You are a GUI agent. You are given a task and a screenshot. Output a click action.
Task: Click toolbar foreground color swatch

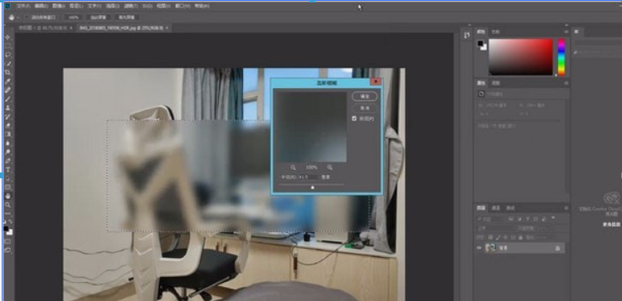[x=6, y=229]
